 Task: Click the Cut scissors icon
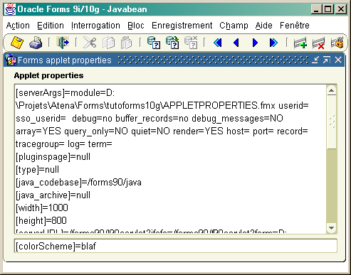(90, 43)
